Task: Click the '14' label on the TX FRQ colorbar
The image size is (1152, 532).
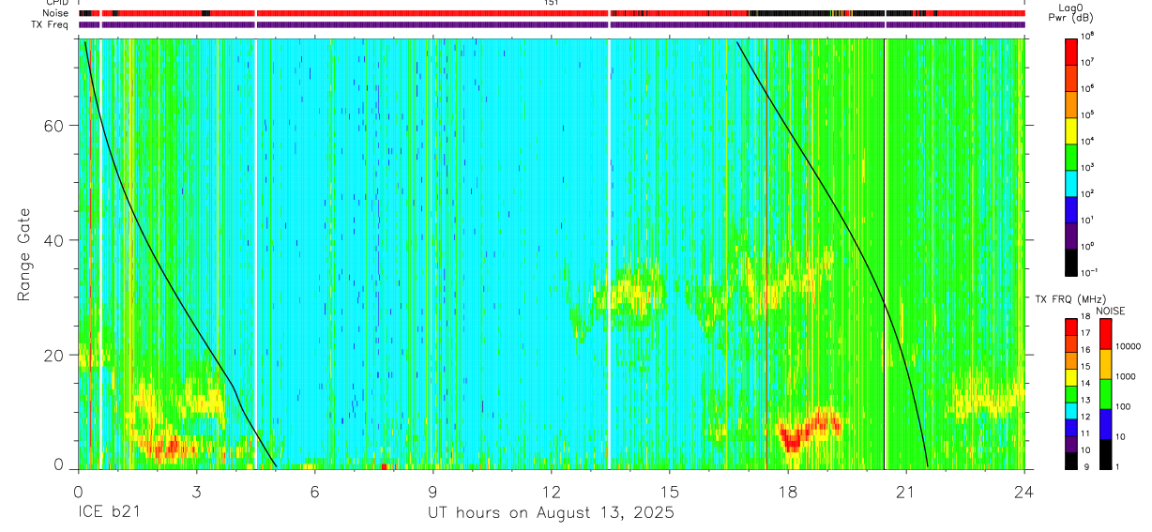Action: (1086, 383)
